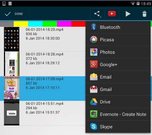Tap the download notification icon in status bar
152x135 pixels.
point(4,3)
